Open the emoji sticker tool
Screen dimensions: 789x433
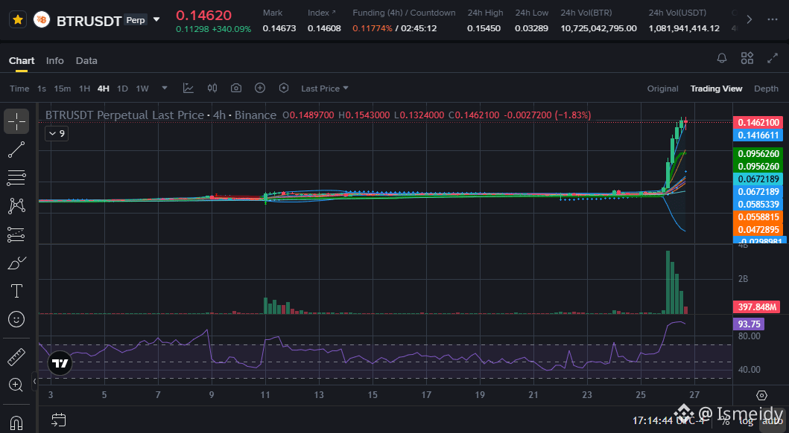16,319
